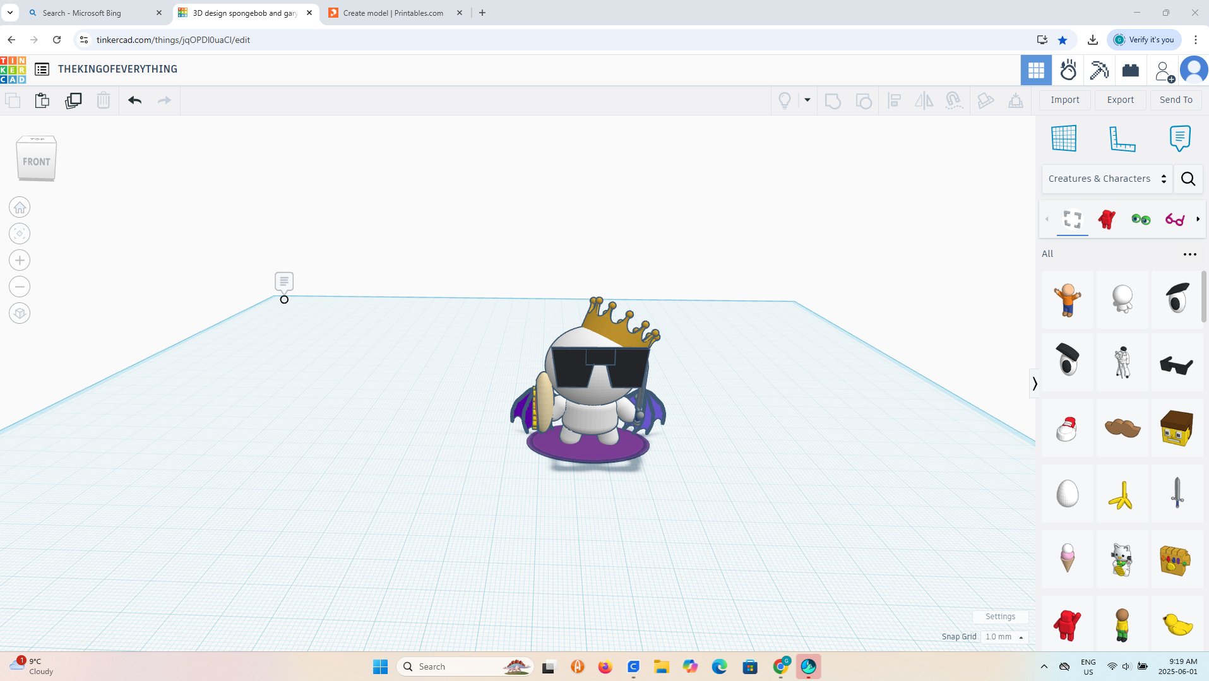Open the Blocks pickaxe view
This screenshot has width=1209, height=681.
pyautogui.click(x=1099, y=70)
